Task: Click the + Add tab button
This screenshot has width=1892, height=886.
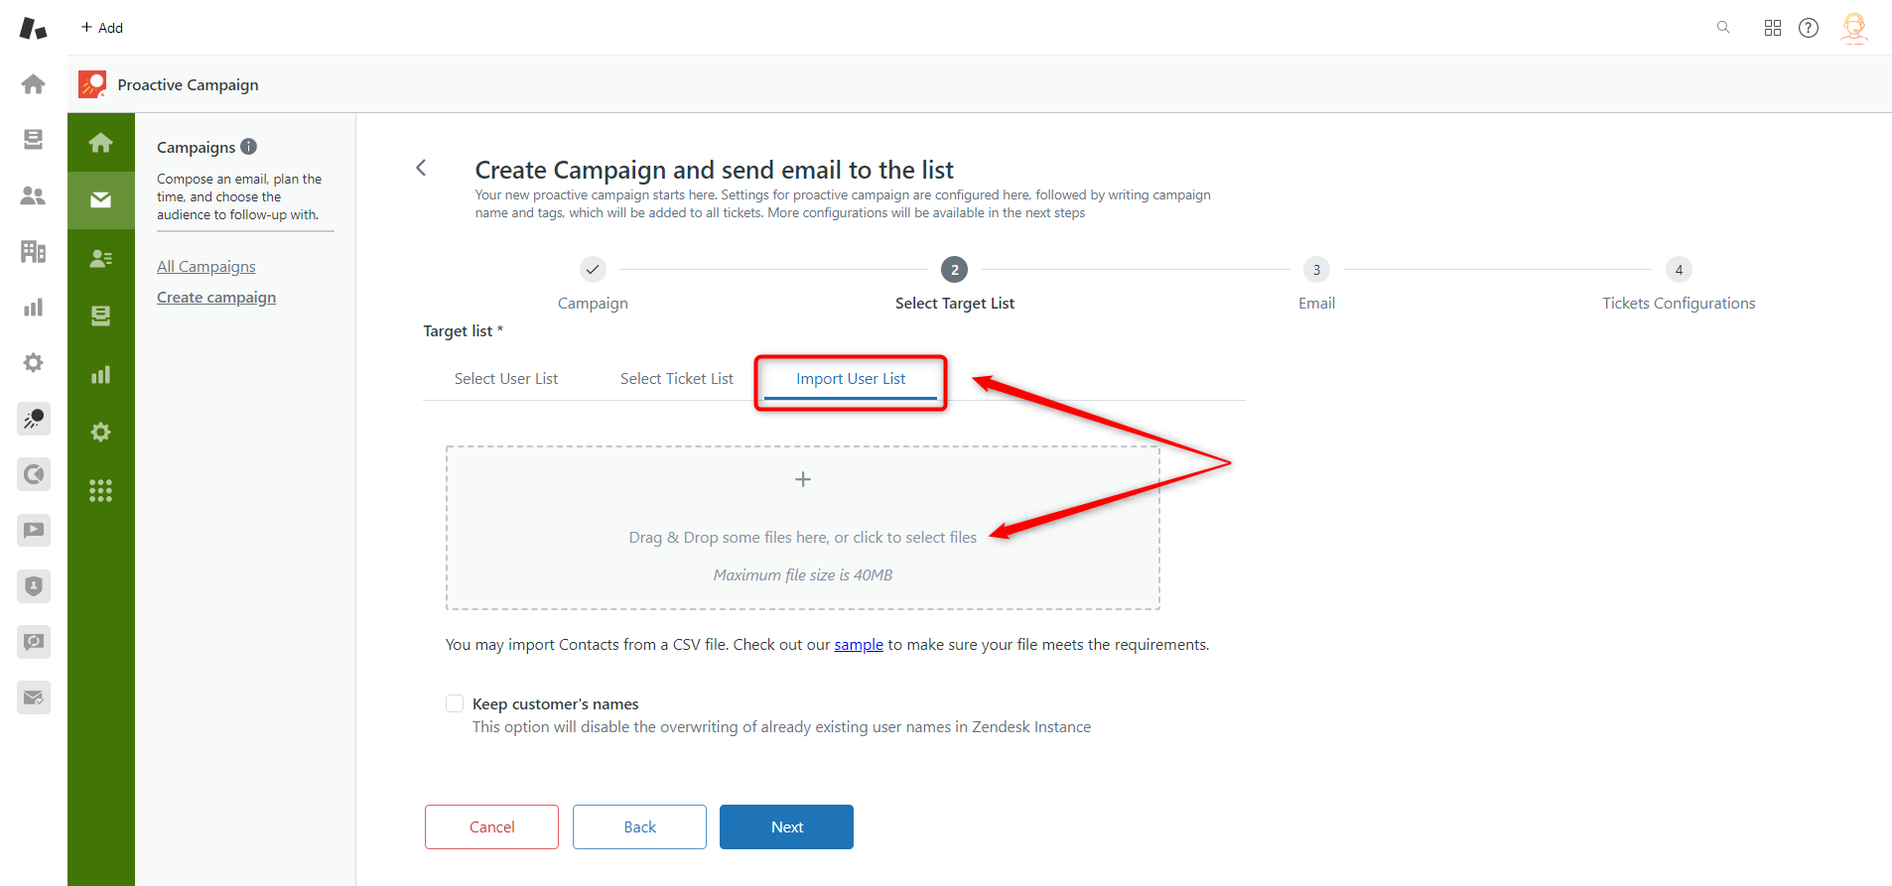Action: (x=102, y=28)
